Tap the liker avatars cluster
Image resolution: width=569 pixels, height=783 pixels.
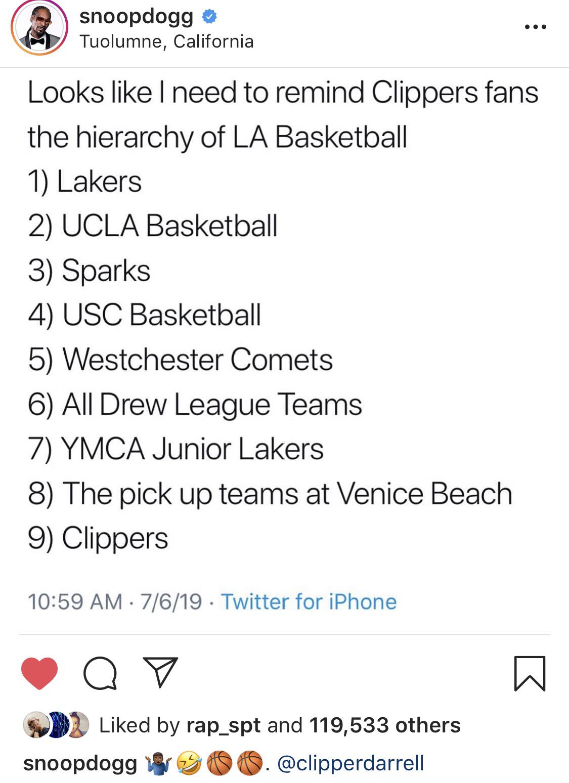56,725
